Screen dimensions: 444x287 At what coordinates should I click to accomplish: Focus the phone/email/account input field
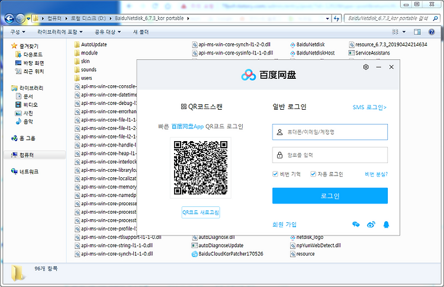pyautogui.click(x=330, y=132)
